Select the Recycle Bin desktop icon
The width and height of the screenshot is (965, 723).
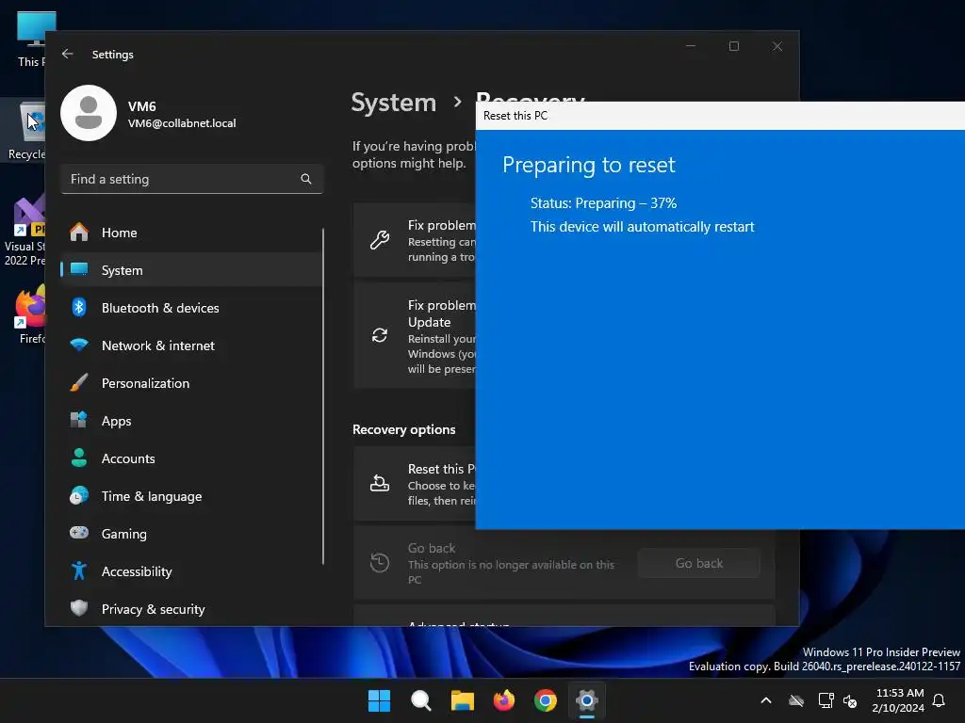point(23,130)
